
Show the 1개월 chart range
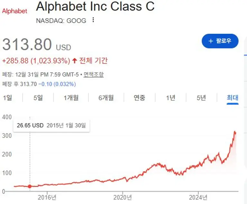71,97
